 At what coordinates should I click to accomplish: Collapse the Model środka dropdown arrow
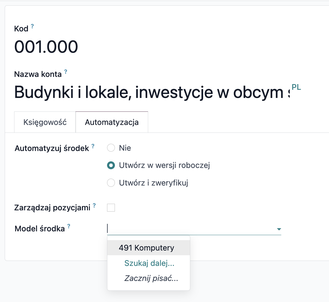279,229
